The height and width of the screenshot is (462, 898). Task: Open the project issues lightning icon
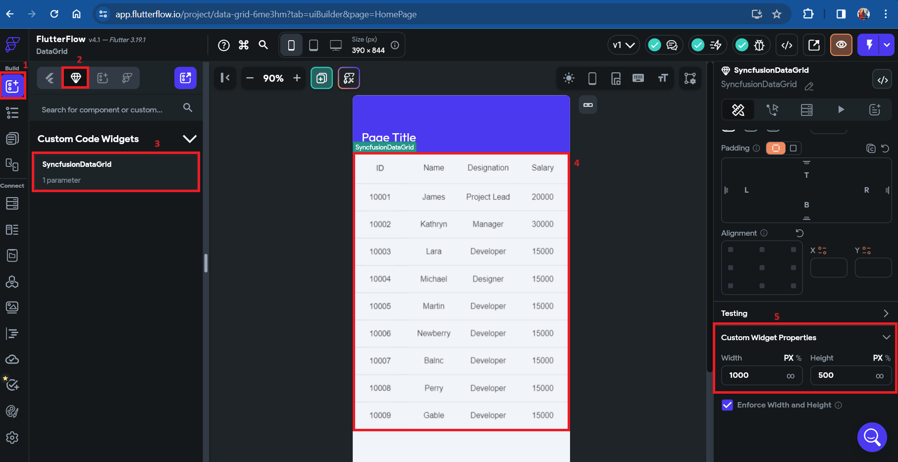coord(707,45)
